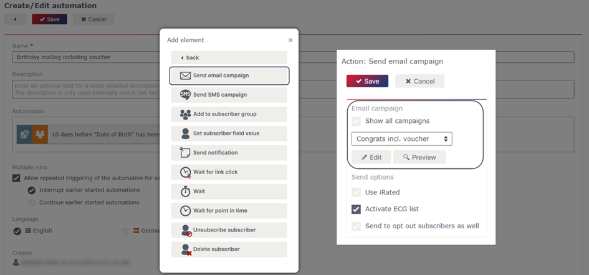Select the Wait for link click clock icon
589x275 pixels.
[186, 172]
